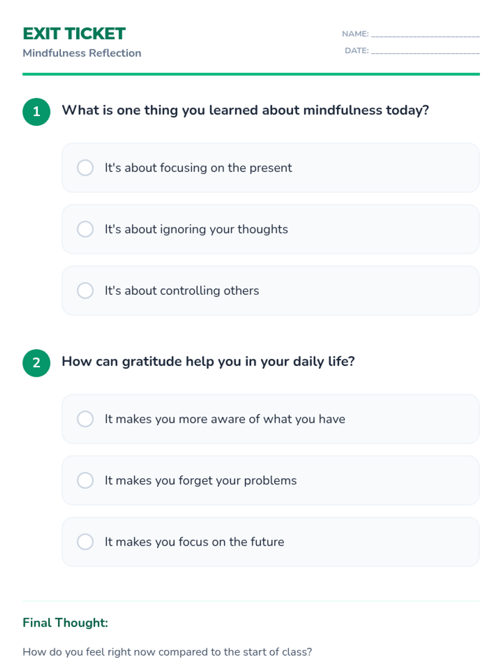
Task: Click the "Final Thought:" heading
Action: coord(65,623)
